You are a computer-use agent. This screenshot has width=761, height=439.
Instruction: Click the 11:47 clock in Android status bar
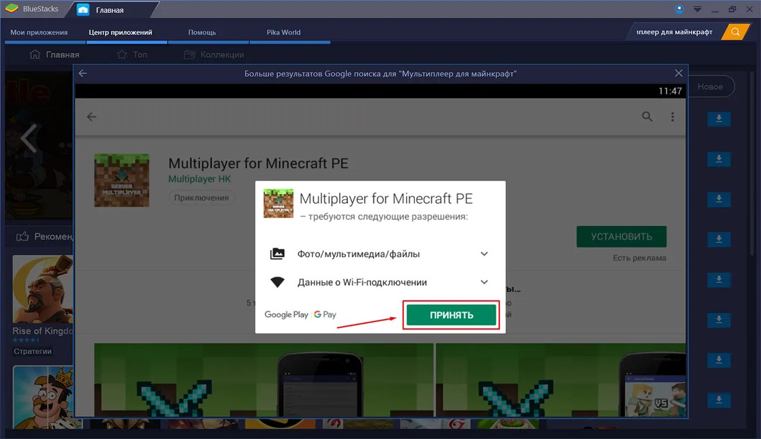pos(670,91)
